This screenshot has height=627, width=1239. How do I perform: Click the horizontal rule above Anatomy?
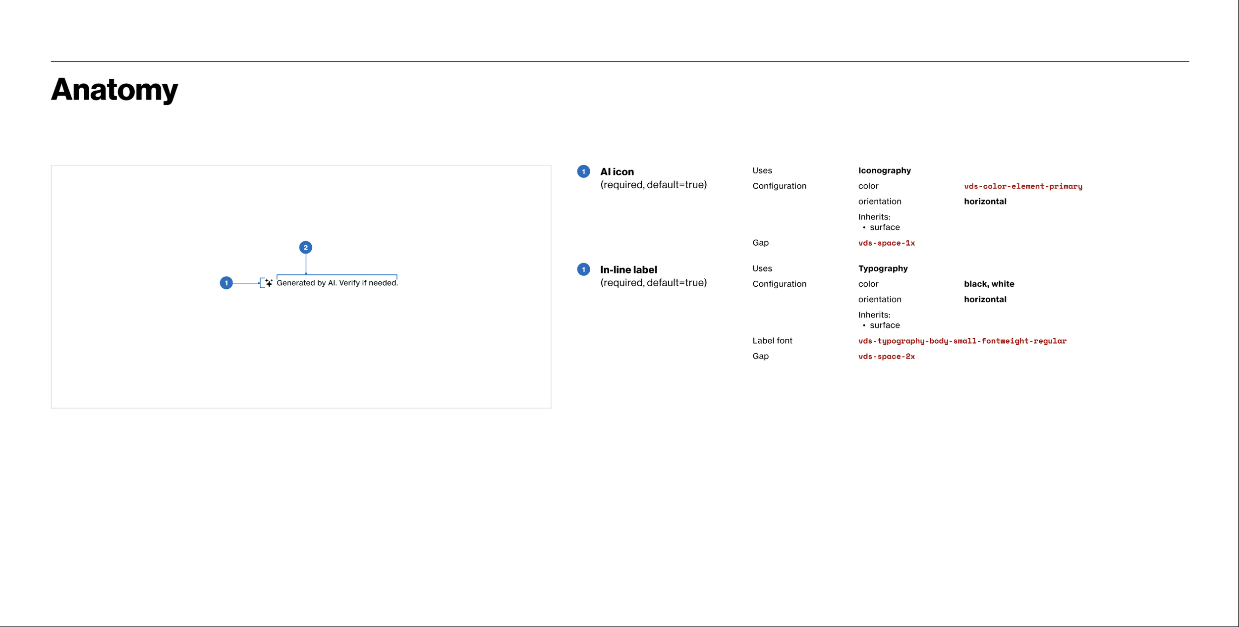(619, 61)
